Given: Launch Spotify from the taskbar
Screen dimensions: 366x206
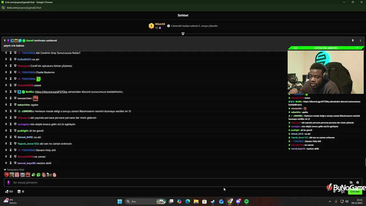Looking at the screenshot, I should pyautogui.click(x=246, y=201).
